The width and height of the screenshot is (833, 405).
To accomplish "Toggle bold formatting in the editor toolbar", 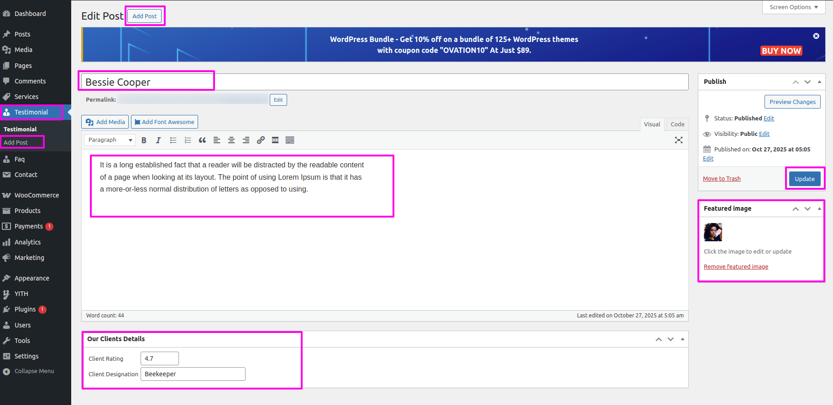I will (144, 140).
